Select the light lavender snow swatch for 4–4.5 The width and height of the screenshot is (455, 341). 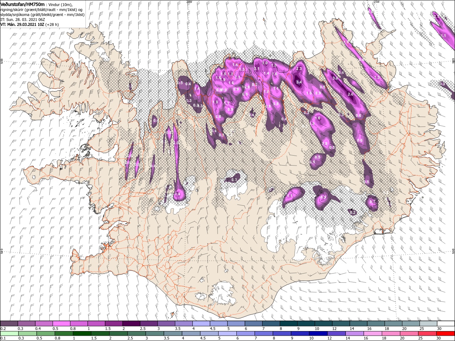coord(201,324)
